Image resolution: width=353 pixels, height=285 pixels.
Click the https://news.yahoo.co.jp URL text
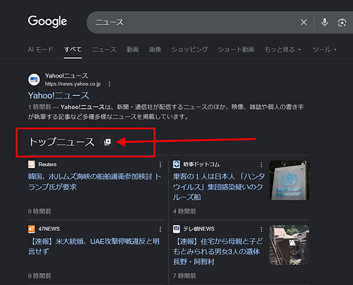point(73,84)
